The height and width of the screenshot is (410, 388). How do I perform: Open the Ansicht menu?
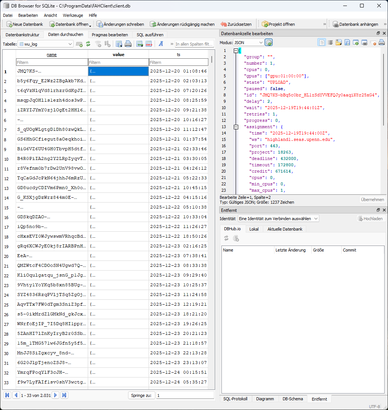click(x=50, y=15)
